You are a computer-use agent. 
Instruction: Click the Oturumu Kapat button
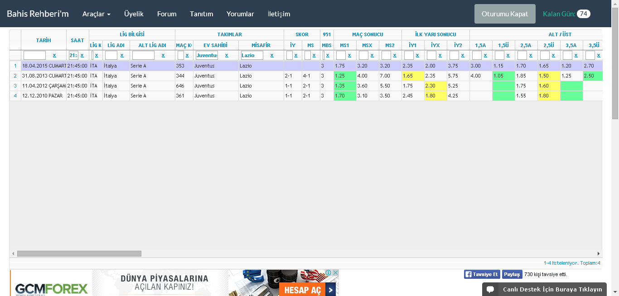505,14
